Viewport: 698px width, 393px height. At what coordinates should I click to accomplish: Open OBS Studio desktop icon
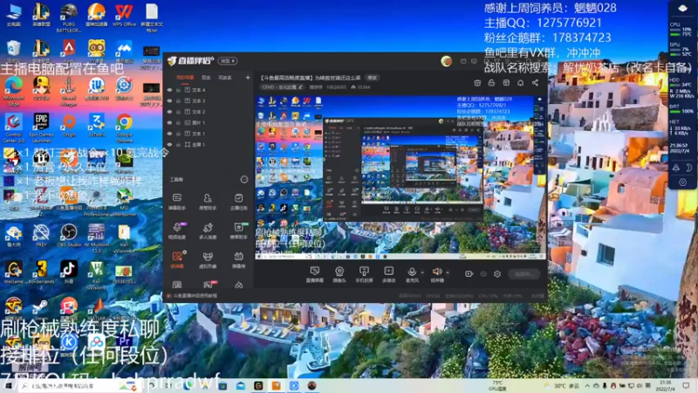pyautogui.click(x=69, y=236)
